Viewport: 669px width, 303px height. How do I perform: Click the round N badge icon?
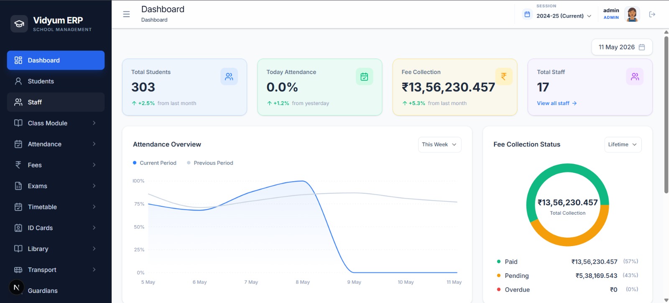coord(17,287)
